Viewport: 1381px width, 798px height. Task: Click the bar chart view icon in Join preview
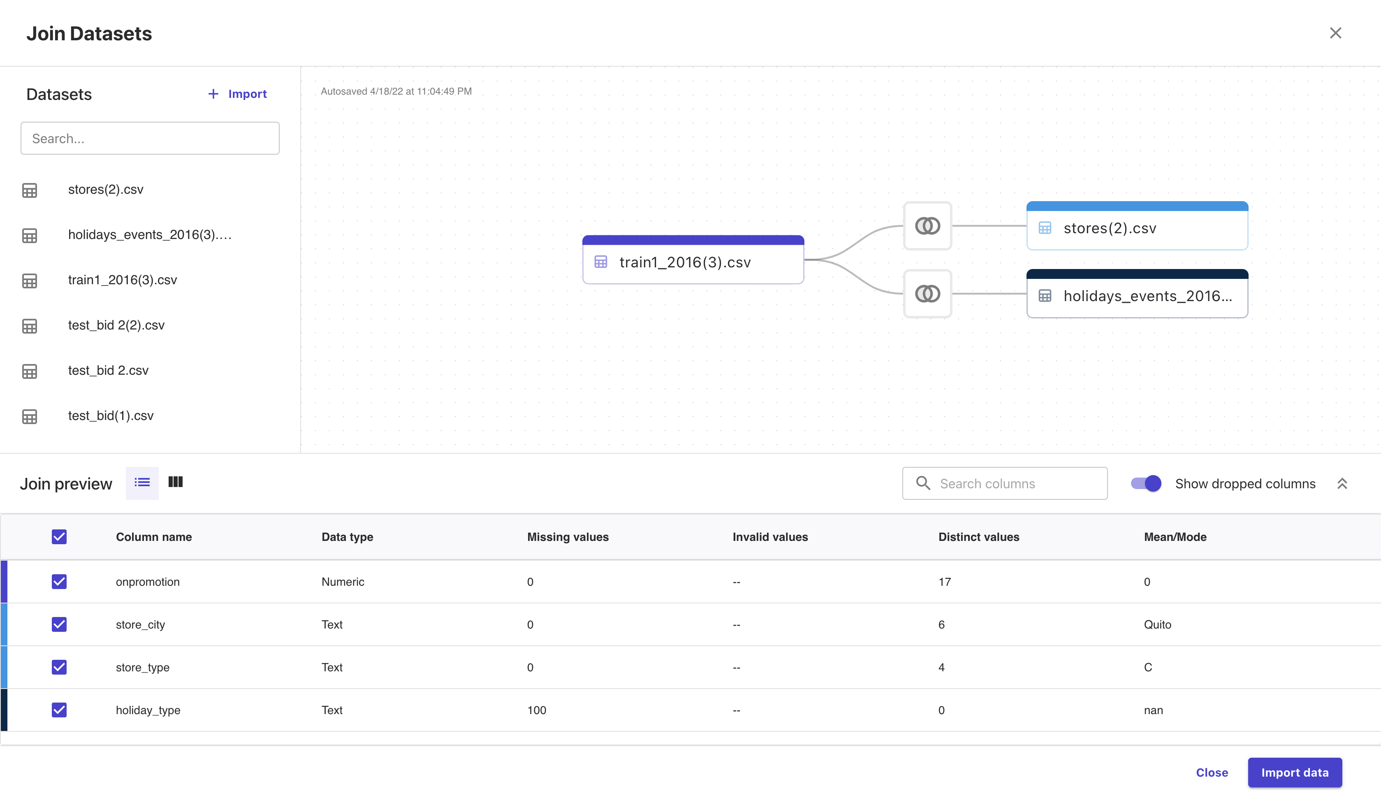pos(176,482)
